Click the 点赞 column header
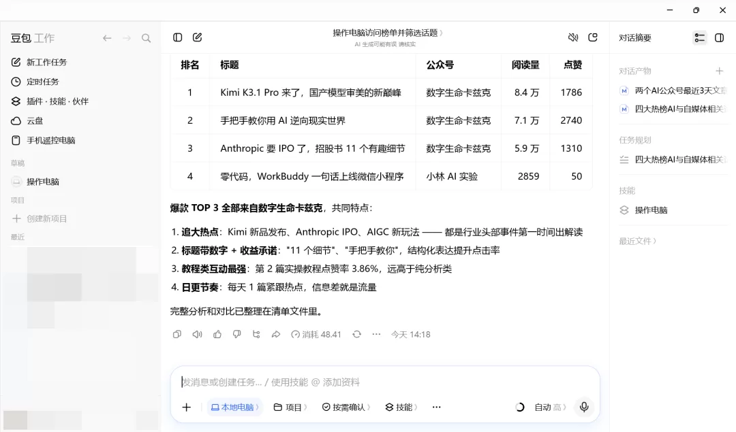Image resolution: width=736 pixels, height=432 pixels. 572,65
